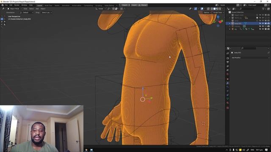The height and width of the screenshot is (152, 271).
Task: Toggle body.001 selectability arrow
Action: coord(260,24)
